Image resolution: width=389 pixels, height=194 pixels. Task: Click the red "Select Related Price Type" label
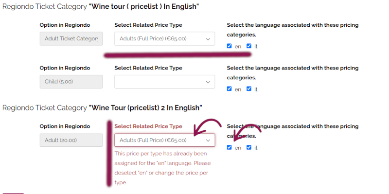(148, 126)
